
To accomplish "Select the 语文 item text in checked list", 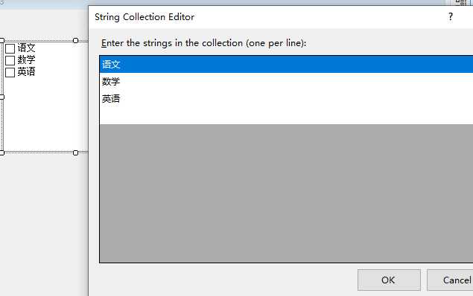I will coord(26,48).
